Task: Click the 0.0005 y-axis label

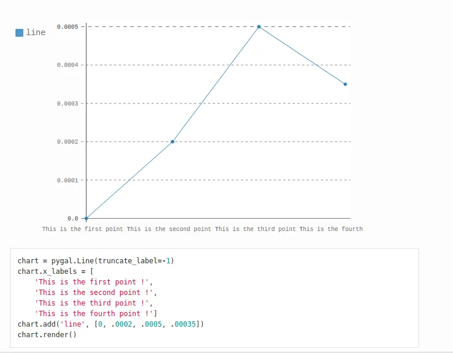Action: point(68,27)
